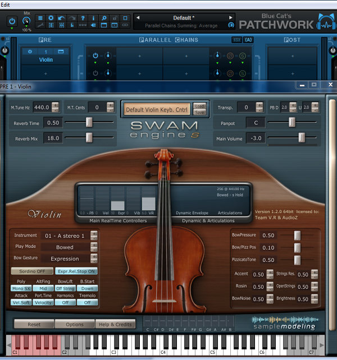Click the close all plug-in windows icon
The image size is (337, 360).
(115, 25)
